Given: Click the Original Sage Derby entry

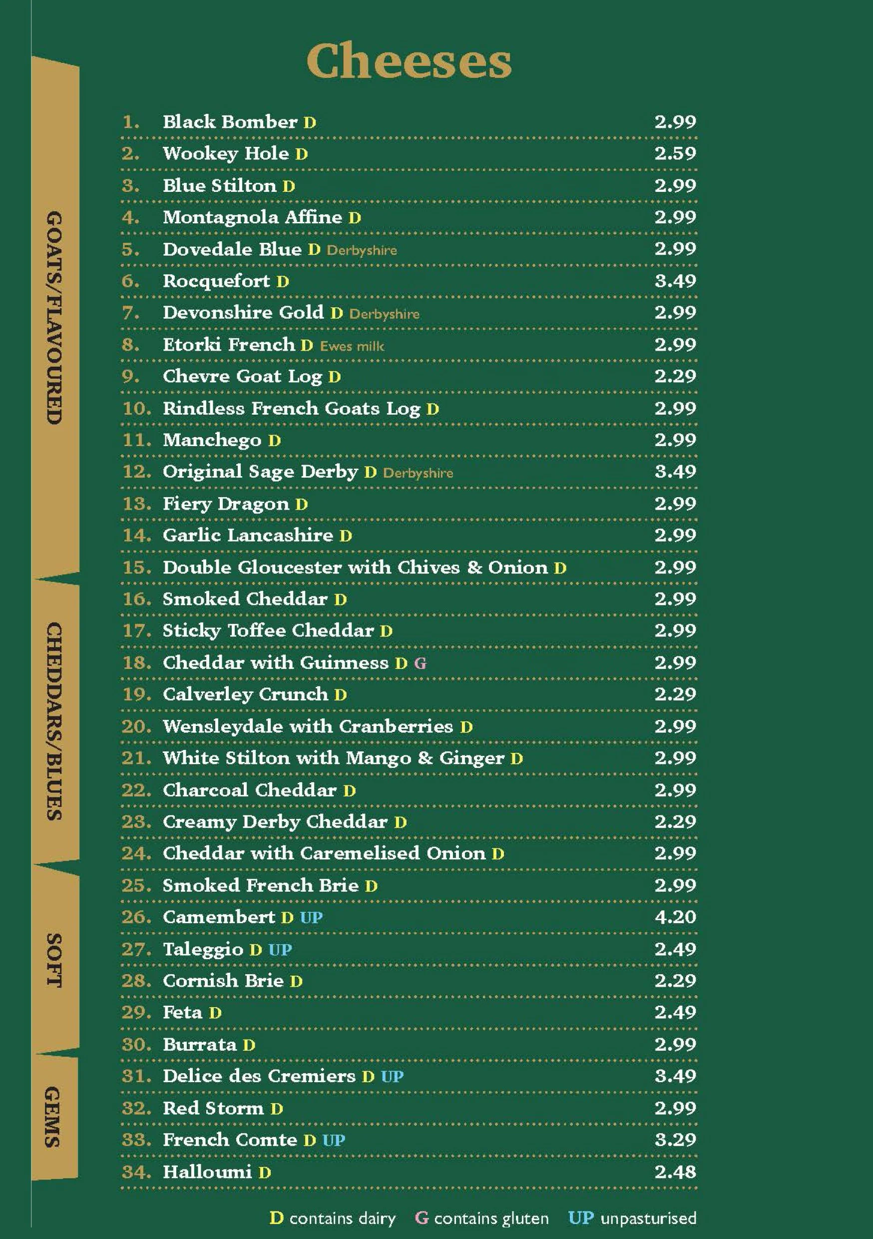Looking at the screenshot, I should [408, 472].
